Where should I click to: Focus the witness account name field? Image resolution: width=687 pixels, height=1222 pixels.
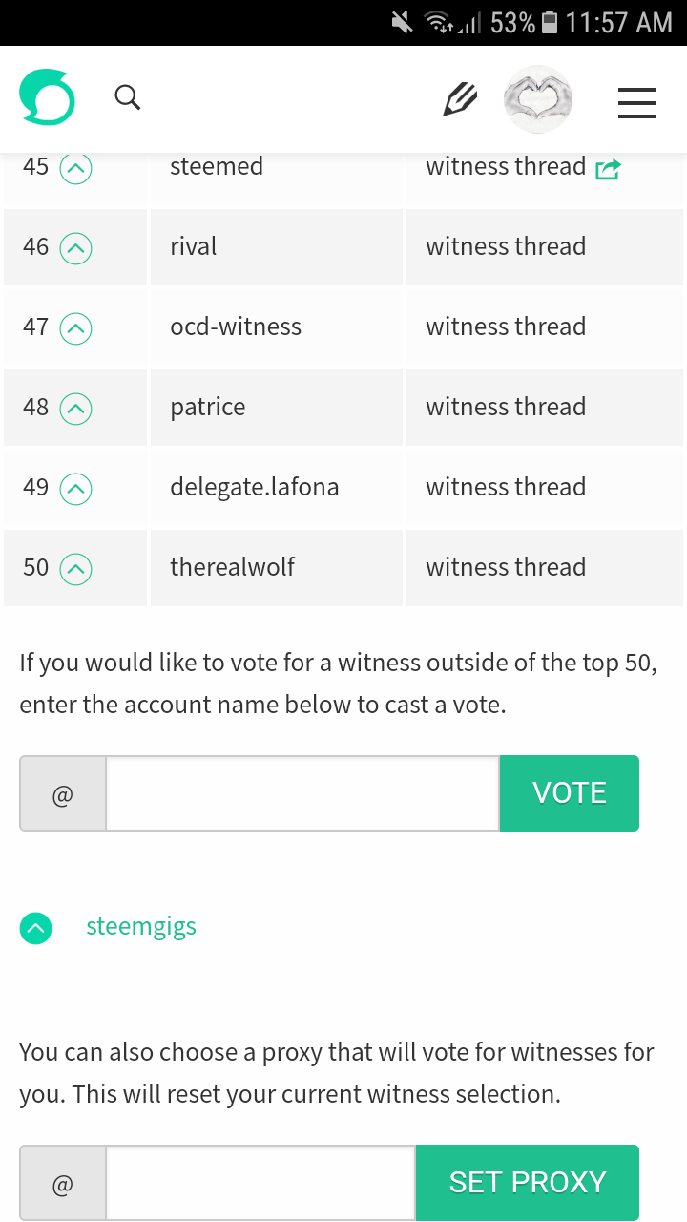(302, 793)
